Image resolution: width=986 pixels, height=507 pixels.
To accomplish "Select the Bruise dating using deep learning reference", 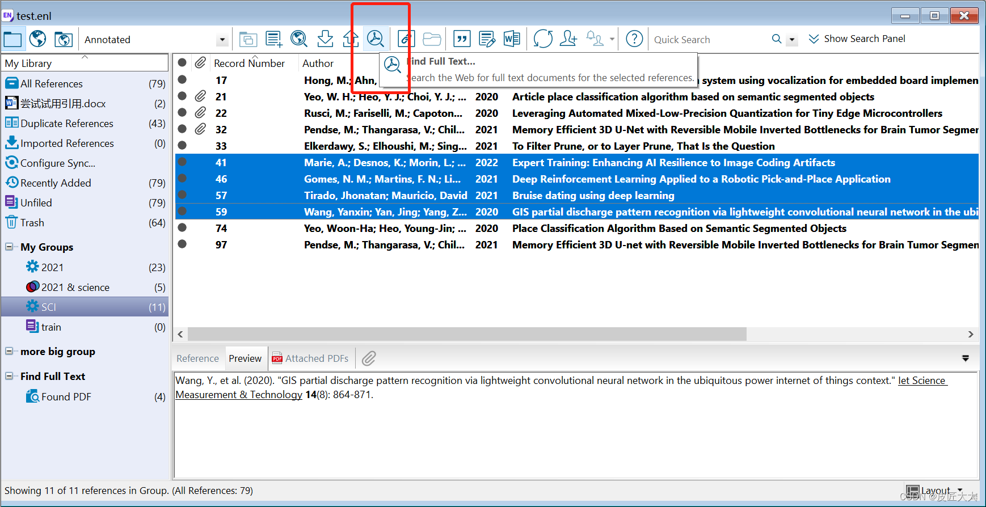I will tap(577, 195).
